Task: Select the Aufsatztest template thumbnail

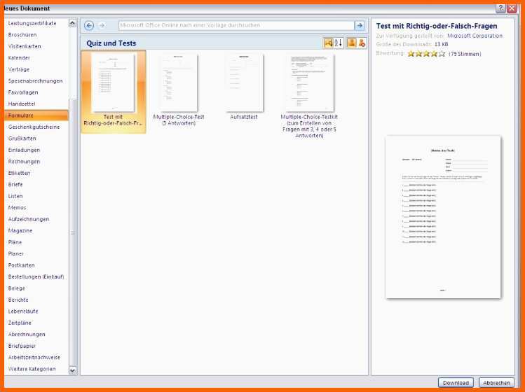Action: point(244,84)
